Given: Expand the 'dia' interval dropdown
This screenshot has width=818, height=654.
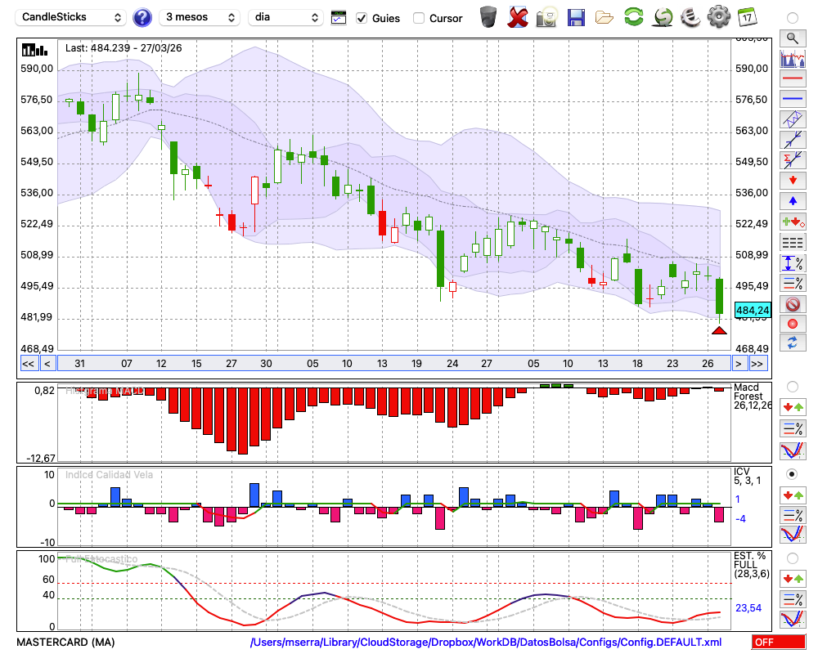Looking at the screenshot, I should (285, 17).
